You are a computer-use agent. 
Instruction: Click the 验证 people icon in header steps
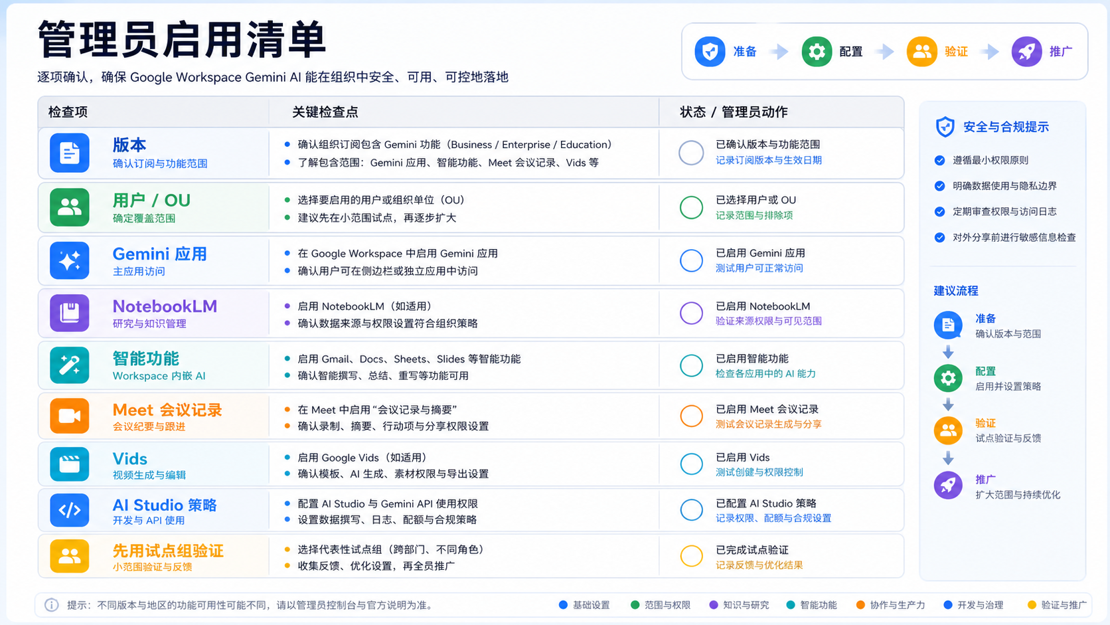click(x=922, y=51)
